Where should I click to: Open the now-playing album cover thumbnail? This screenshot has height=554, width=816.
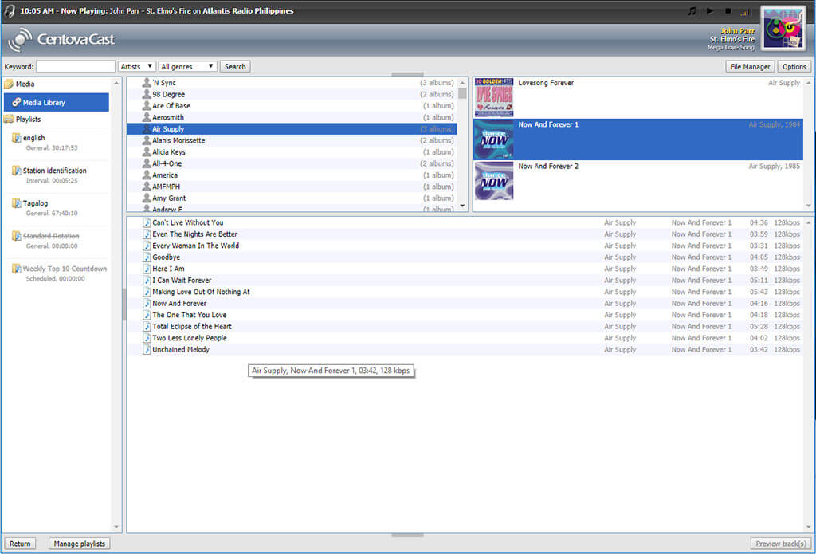783,29
